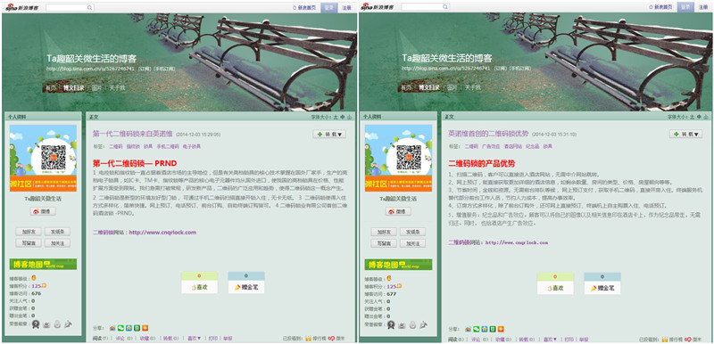Click 排行榜 crown icon below 英诺维首创 post

665,340
